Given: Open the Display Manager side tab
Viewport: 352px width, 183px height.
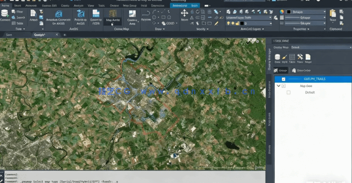Looking at the screenshot, I should click(269, 59).
